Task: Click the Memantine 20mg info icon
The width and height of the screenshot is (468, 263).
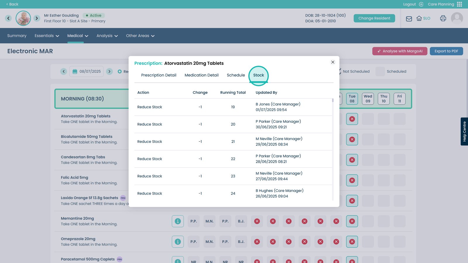Action: coord(178,221)
